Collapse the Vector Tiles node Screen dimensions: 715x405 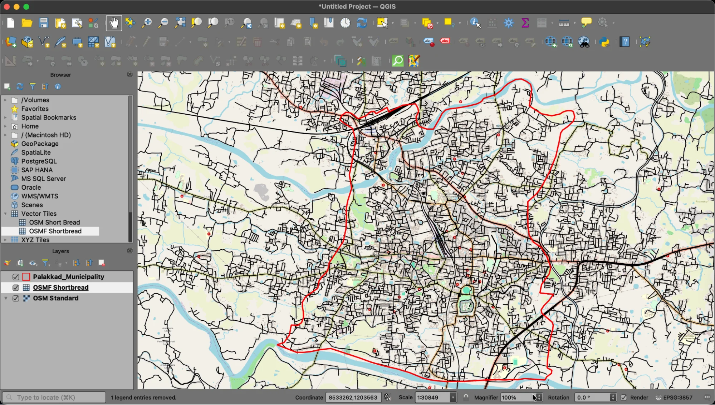point(6,214)
